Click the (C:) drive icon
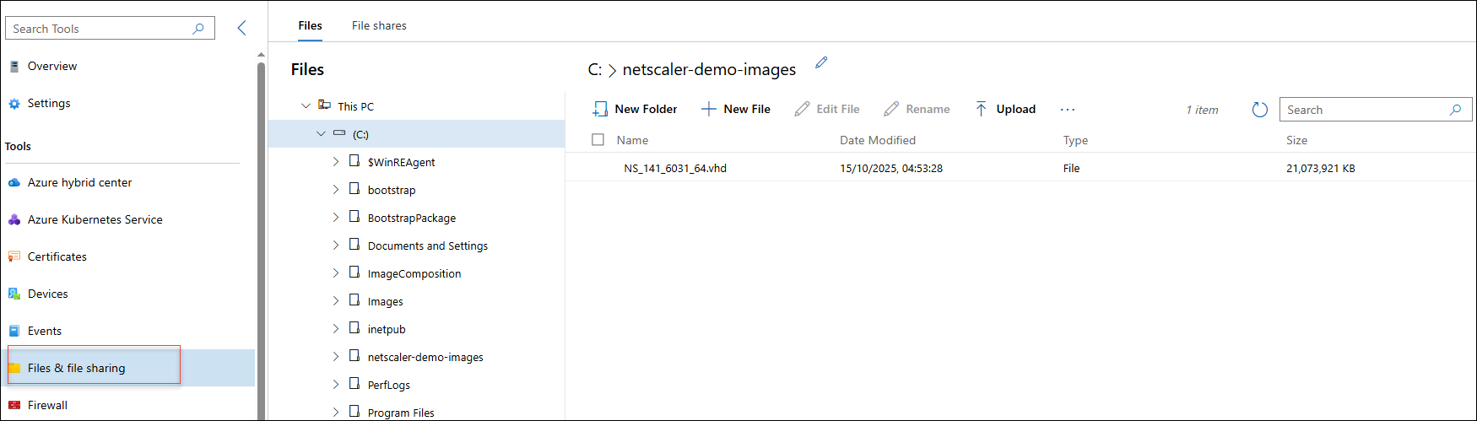Image resolution: width=1477 pixels, height=421 pixels. (339, 133)
